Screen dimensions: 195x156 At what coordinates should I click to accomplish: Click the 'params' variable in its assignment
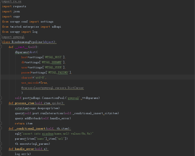click(x=20, y=139)
